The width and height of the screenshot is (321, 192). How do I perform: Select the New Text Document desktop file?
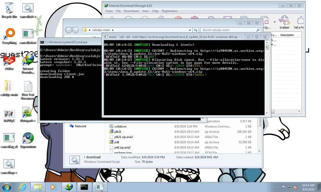pyautogui.click(x=28, y=90)
